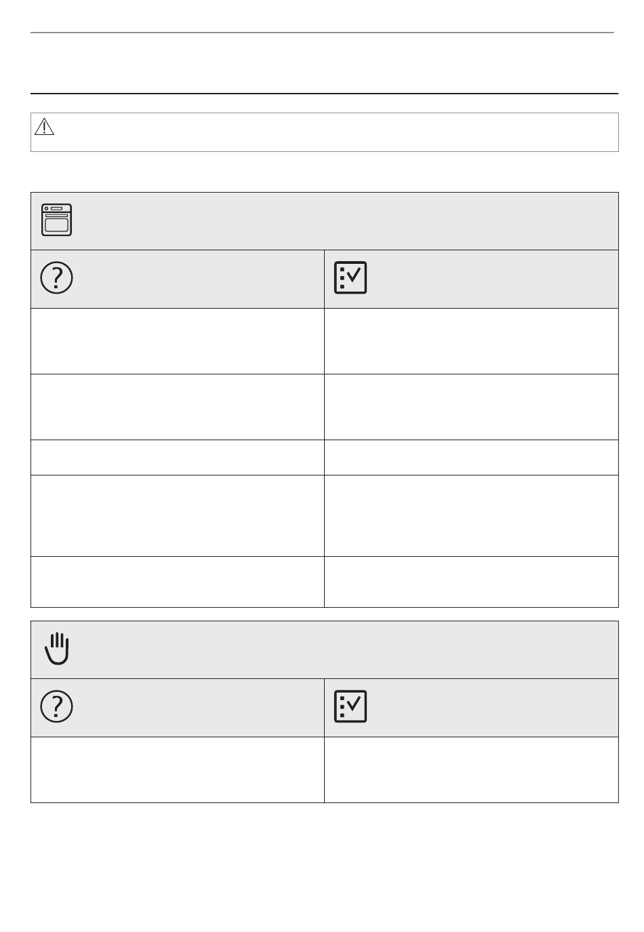
Task: Click question mark icon below the hand icon
Action: (x=57, y=707)
